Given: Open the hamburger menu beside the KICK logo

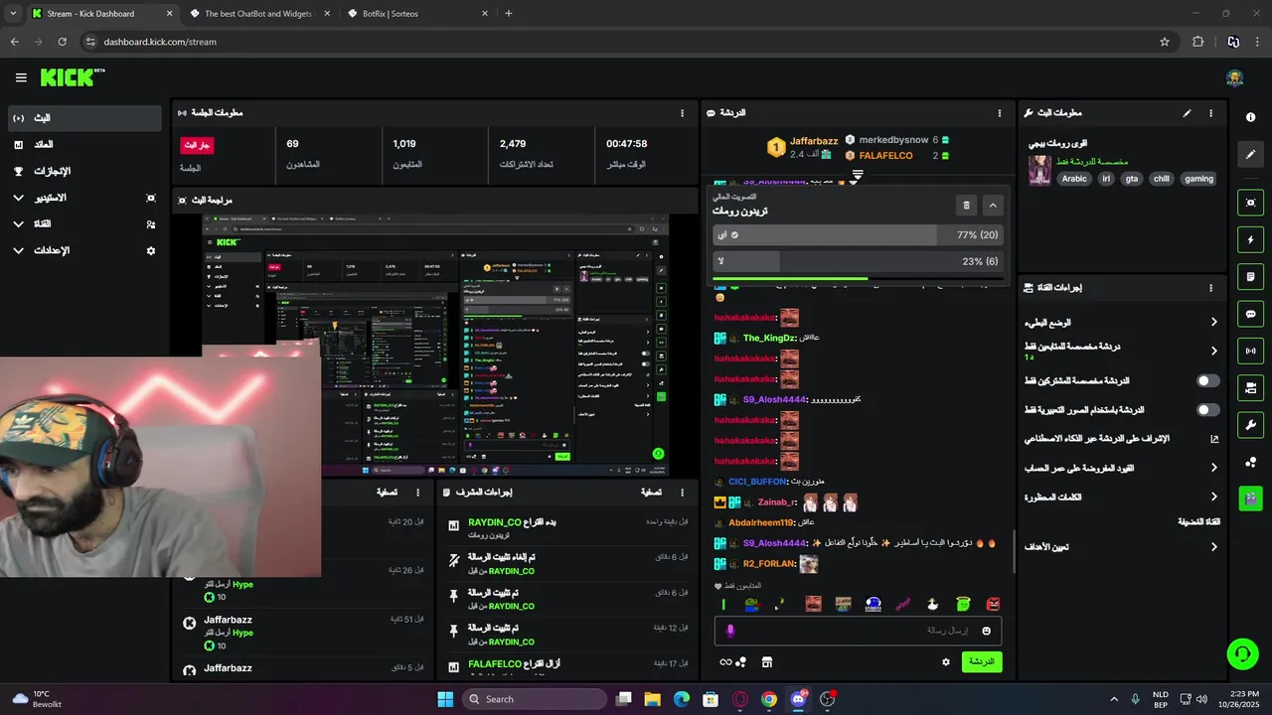Looking at the screenshot, I should (x=21, y=77).
